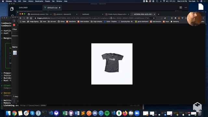Open Microsoft Word from the Dock
The width and height of the screenshot is (208, 117).
(x=77, y=113)
